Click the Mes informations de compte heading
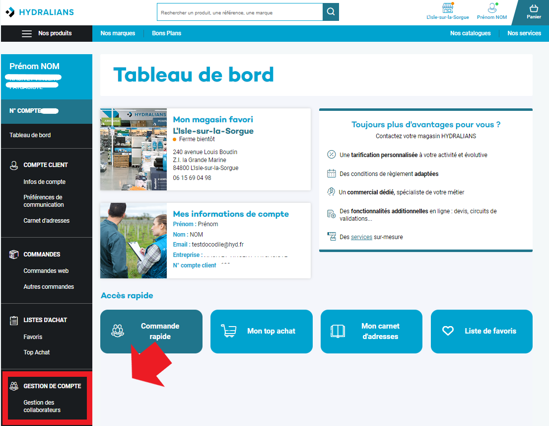Image resolution: width=549 pixels, height=426 pixels. [231, 214]
